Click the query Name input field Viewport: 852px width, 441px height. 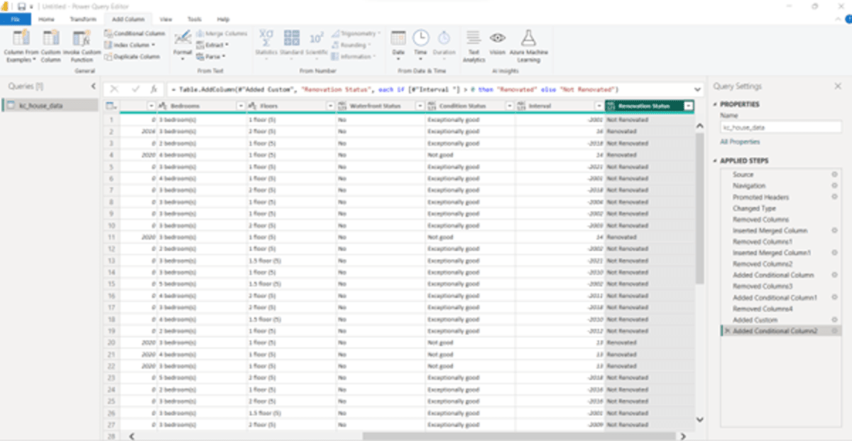780,128
